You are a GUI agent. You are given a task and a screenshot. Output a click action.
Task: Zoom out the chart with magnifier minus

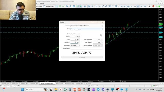70,6
